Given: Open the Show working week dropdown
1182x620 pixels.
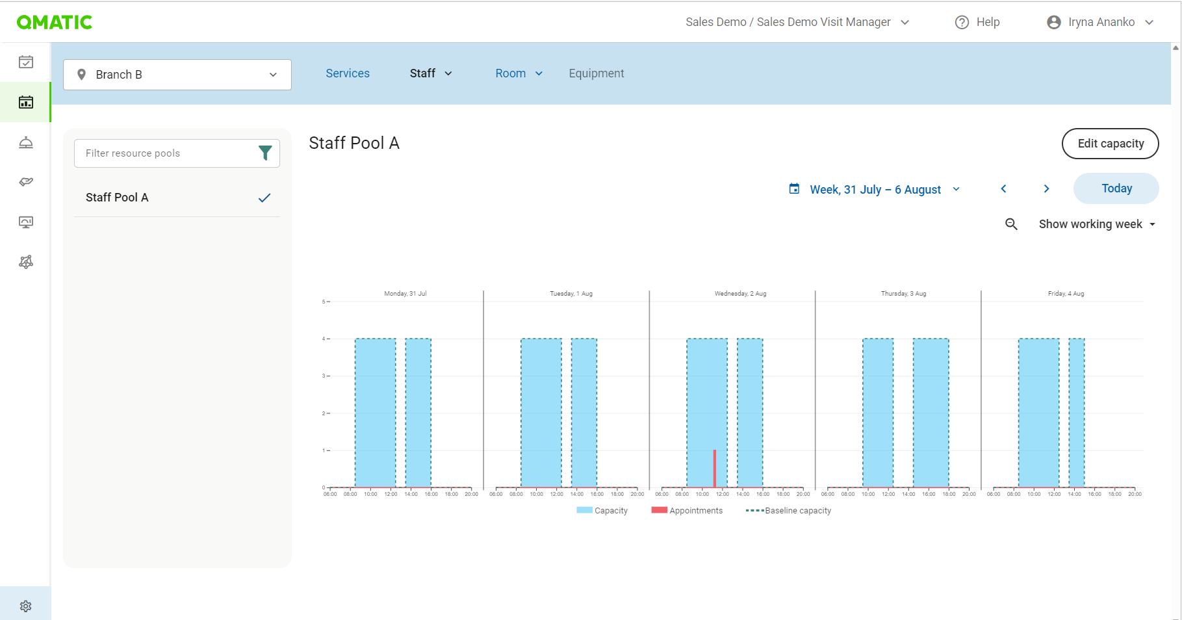Looking at the screenshot, I should (1097, 224).
